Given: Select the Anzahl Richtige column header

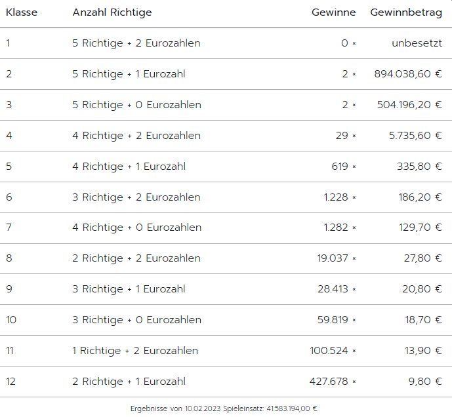Looking at the screenshot, I should tap(112, 12).
